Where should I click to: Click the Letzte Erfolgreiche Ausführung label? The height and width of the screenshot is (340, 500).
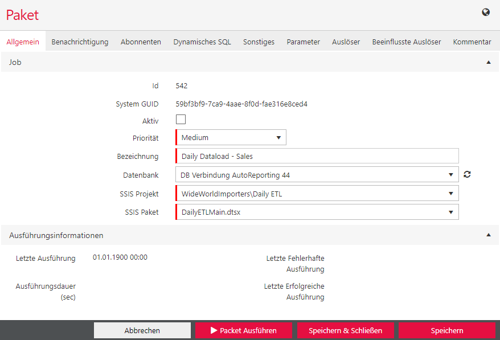click(294, 292)
